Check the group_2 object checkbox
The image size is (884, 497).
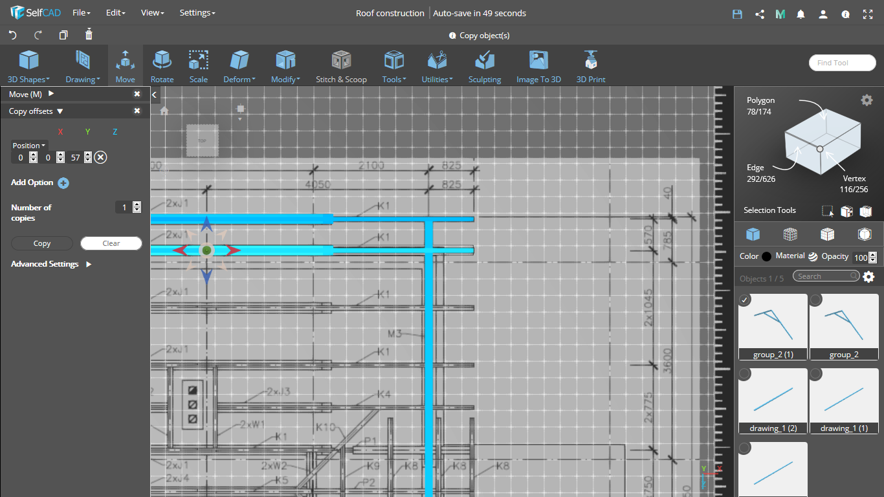pos(816,300)
